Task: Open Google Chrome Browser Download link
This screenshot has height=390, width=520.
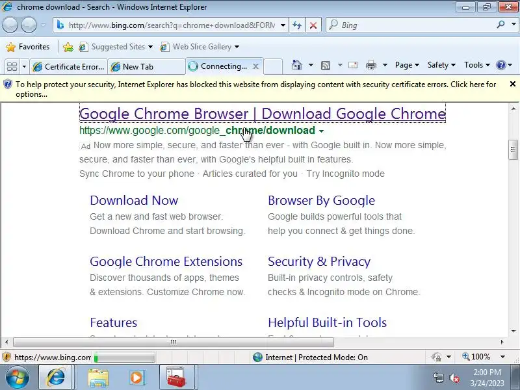Action: pyautogui.click(x=263, y=113)
